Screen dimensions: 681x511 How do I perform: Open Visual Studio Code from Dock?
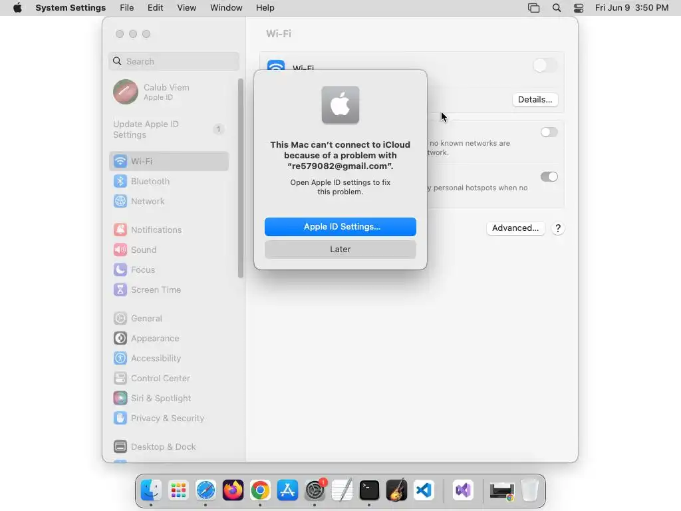click(424, 490)
